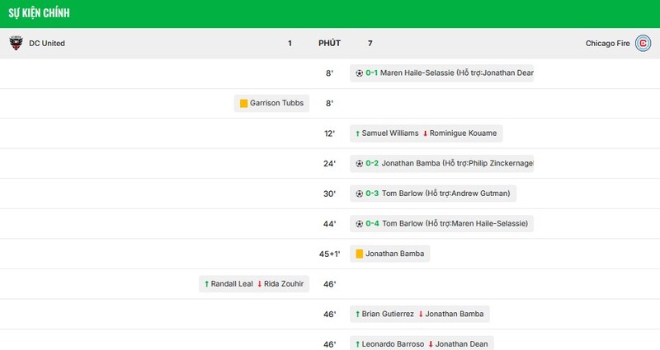Screen dimensions: 660x350
Task: Click the goal ball icon for 0-4
Action: coord(359,224)
